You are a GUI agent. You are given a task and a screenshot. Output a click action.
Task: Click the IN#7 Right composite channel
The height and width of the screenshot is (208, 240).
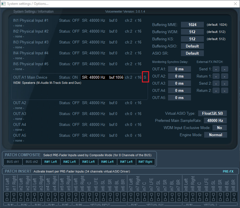tap(145, 162)
